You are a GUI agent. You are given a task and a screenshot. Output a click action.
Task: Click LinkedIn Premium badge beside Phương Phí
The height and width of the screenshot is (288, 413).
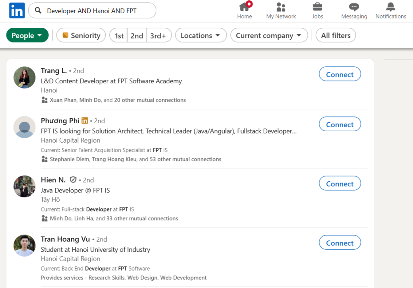pyautogui.click(x=85, y=120)
